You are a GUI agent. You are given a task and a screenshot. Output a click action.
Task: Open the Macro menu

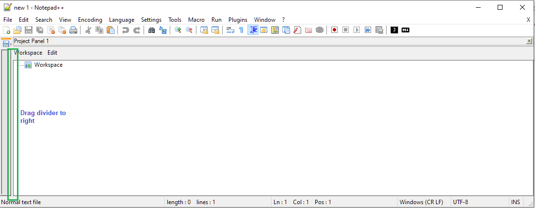point(196,20)
